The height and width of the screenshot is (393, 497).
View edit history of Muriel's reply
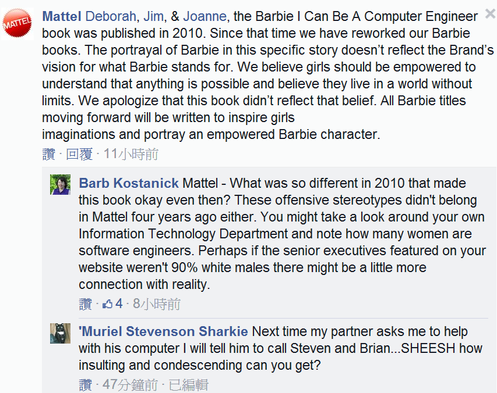click(188, 385)
